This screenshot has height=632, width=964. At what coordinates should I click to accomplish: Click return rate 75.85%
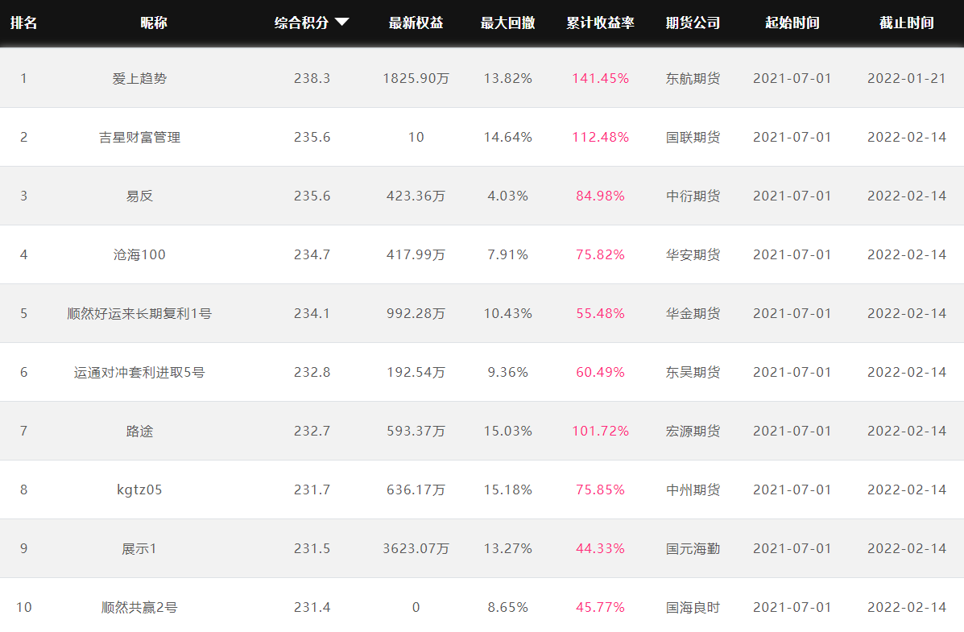coord(601,490)
